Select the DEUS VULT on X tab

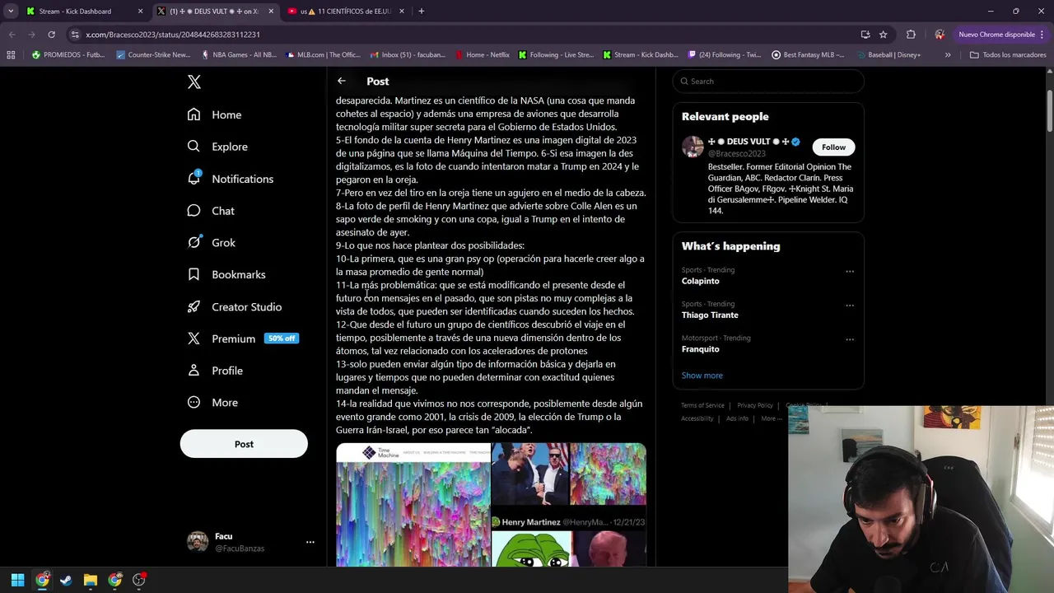pos(216,12)
